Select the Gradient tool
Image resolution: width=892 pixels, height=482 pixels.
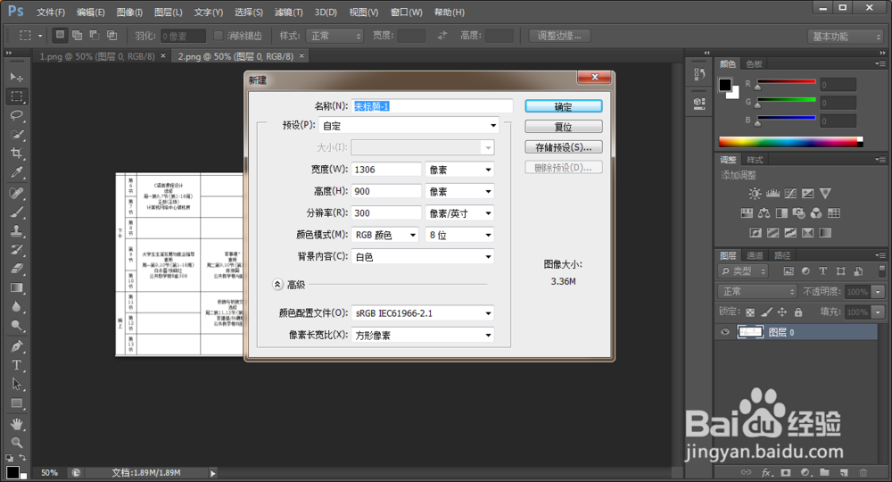16,287
